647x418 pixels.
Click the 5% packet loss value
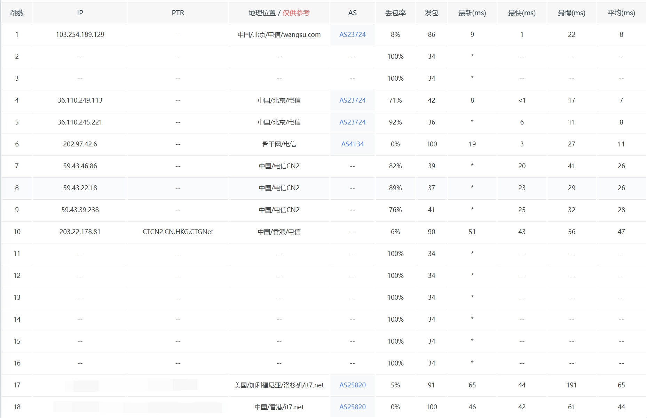[x=395, y=385]
